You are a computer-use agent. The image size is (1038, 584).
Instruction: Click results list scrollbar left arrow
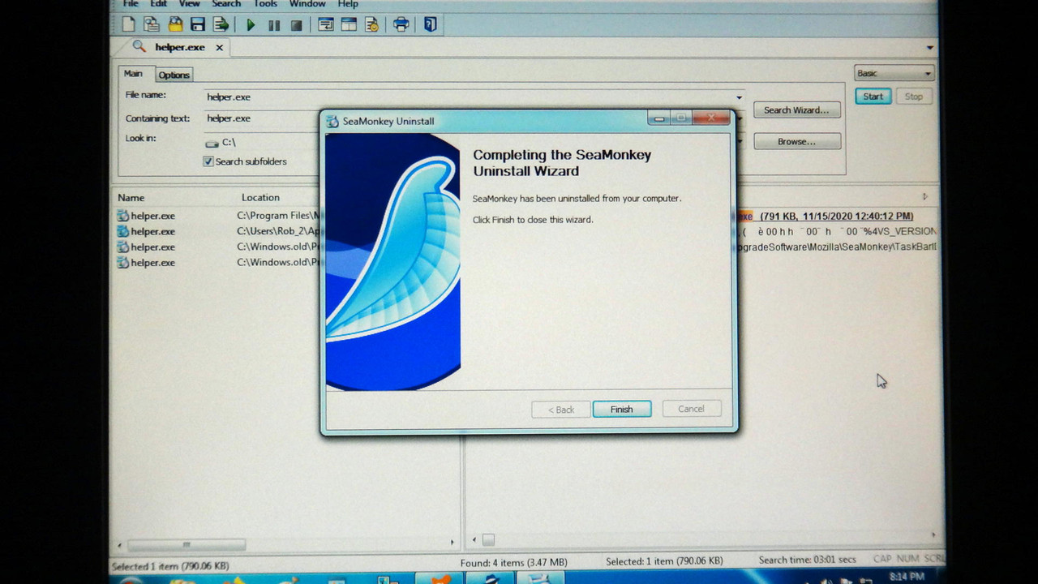click(121, 545)
